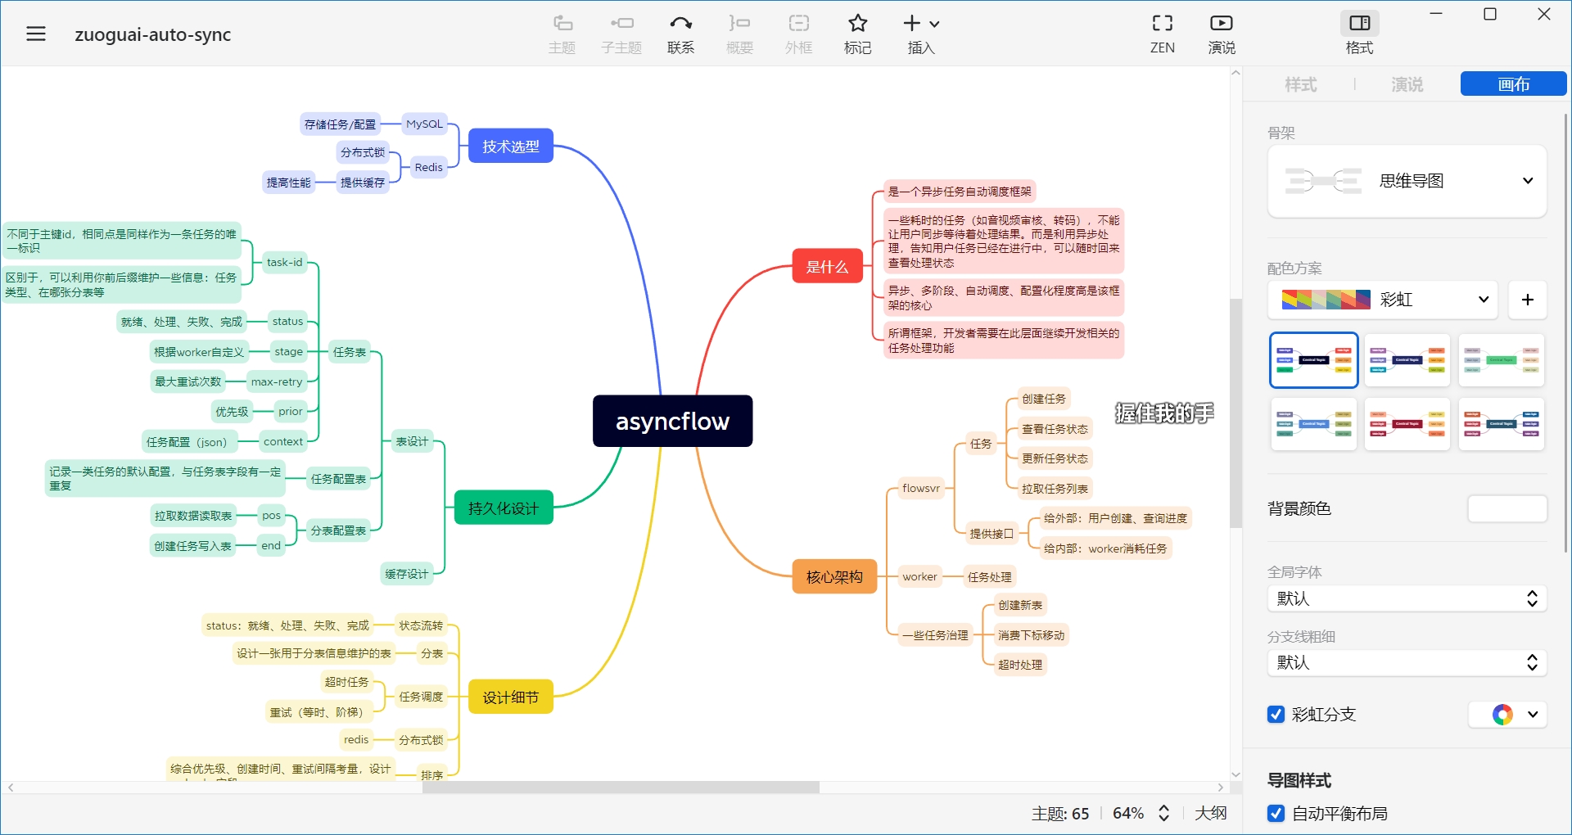
Task: Click canvas scroll-left arrow
Action: tap(11, 788)
